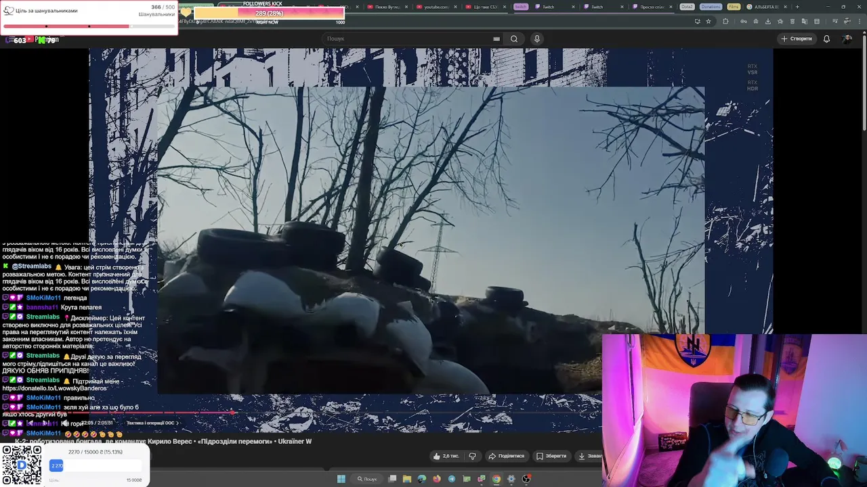
Task: Like the video with 2,6 тис. likes
Action: tap(446, 456)
